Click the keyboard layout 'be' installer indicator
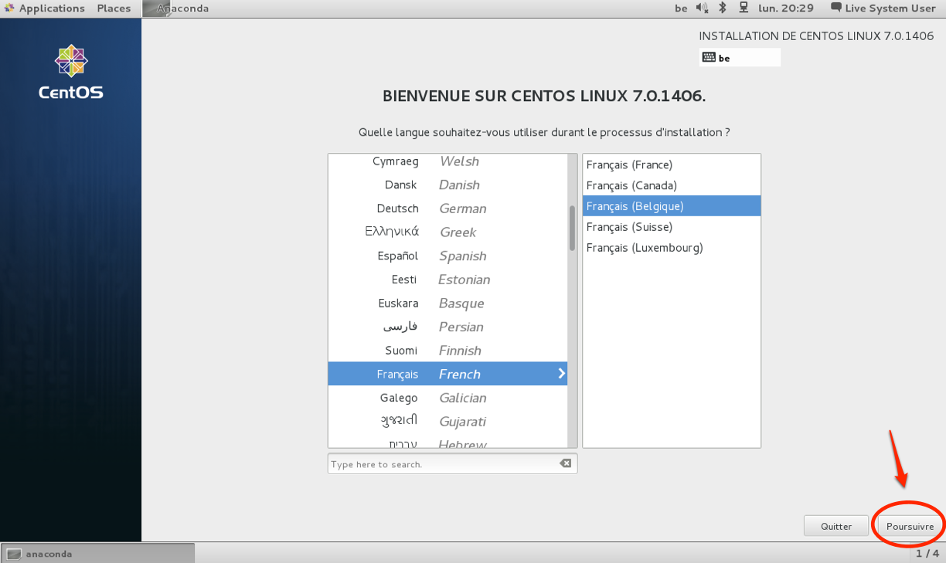The height and width of the screenshot is (563, 946). (740, 57)
